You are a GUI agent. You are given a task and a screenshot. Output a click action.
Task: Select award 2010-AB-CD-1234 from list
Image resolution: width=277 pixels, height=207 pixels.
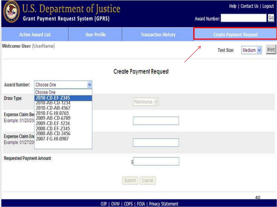(x=63, y=103)
